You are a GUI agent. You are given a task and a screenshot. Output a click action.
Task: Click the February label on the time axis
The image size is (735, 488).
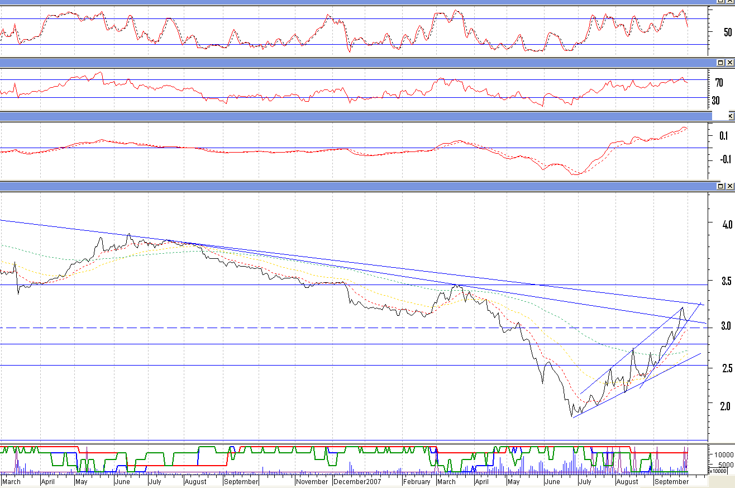(x=417, y=482)
